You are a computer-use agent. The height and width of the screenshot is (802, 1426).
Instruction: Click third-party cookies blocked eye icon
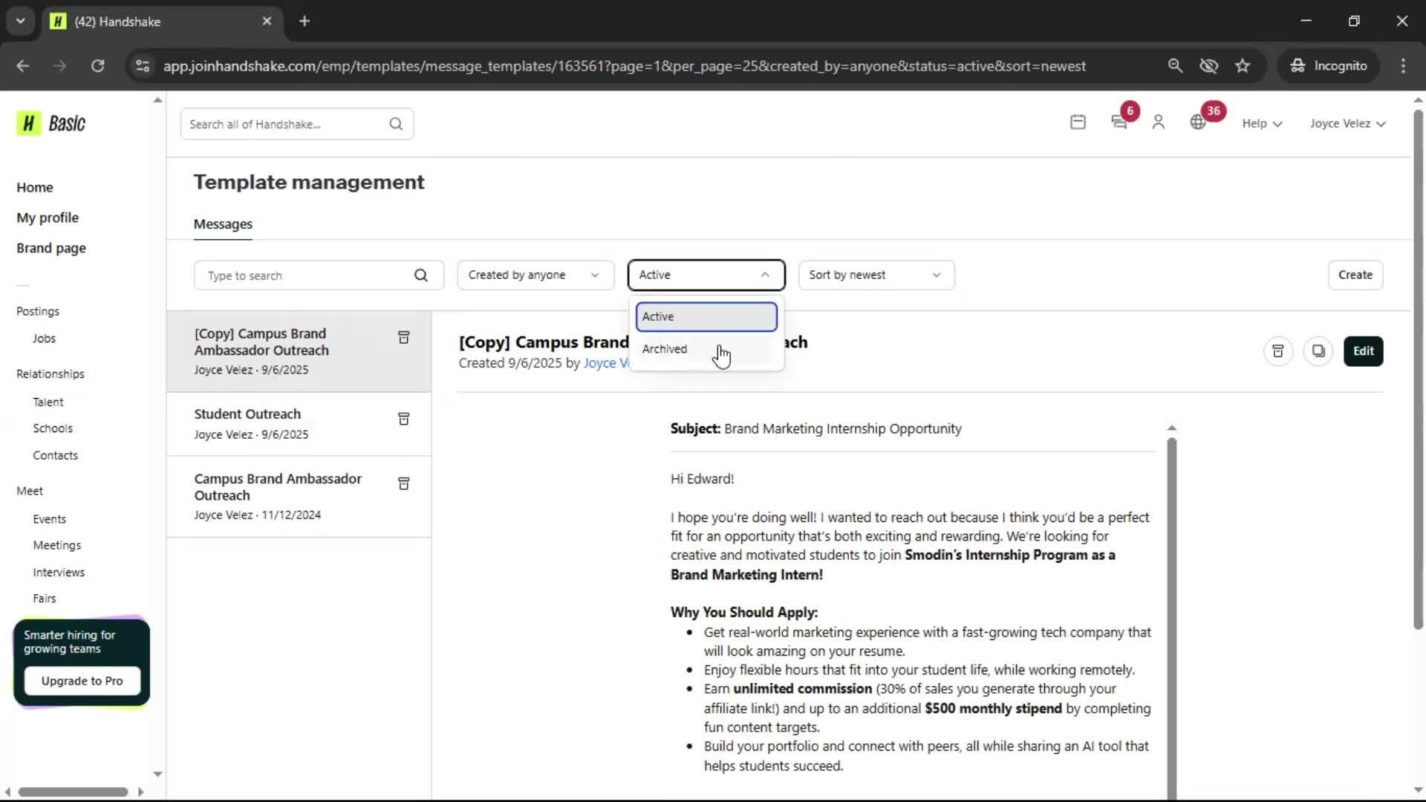tap(1208, 65)
